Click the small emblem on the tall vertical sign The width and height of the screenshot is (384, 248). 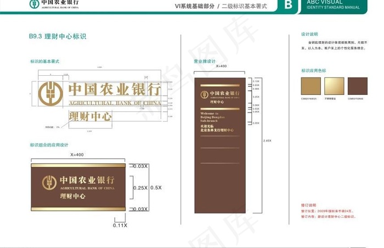(204, 94)
